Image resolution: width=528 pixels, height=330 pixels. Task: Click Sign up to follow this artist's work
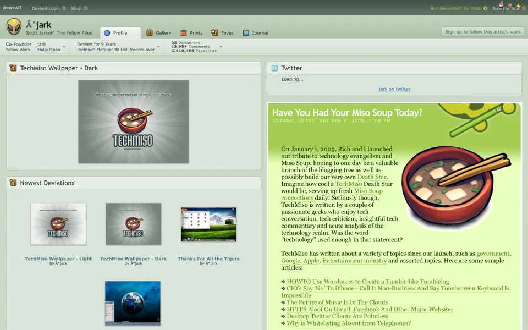(x=482, y=32)
